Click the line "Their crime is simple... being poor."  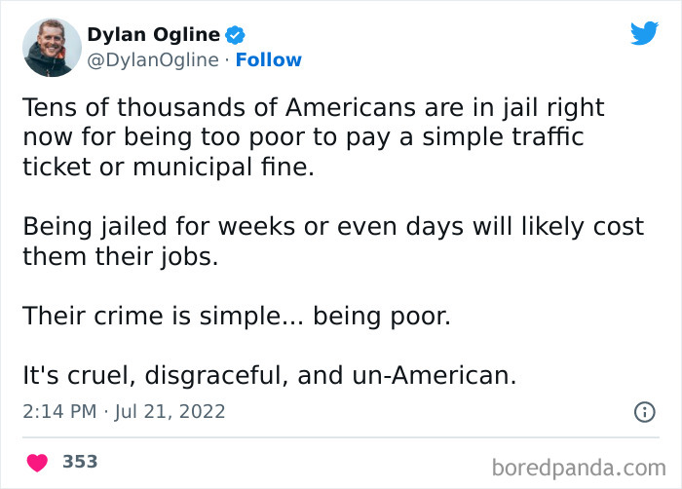coord(237,317)
